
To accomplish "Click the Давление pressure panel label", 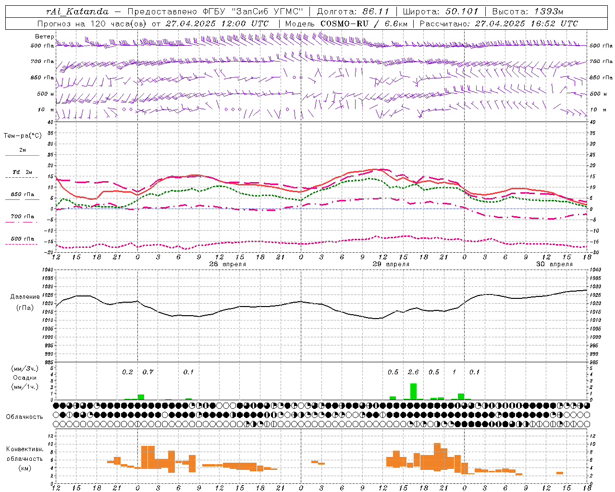I will click(x=25, y=297).
